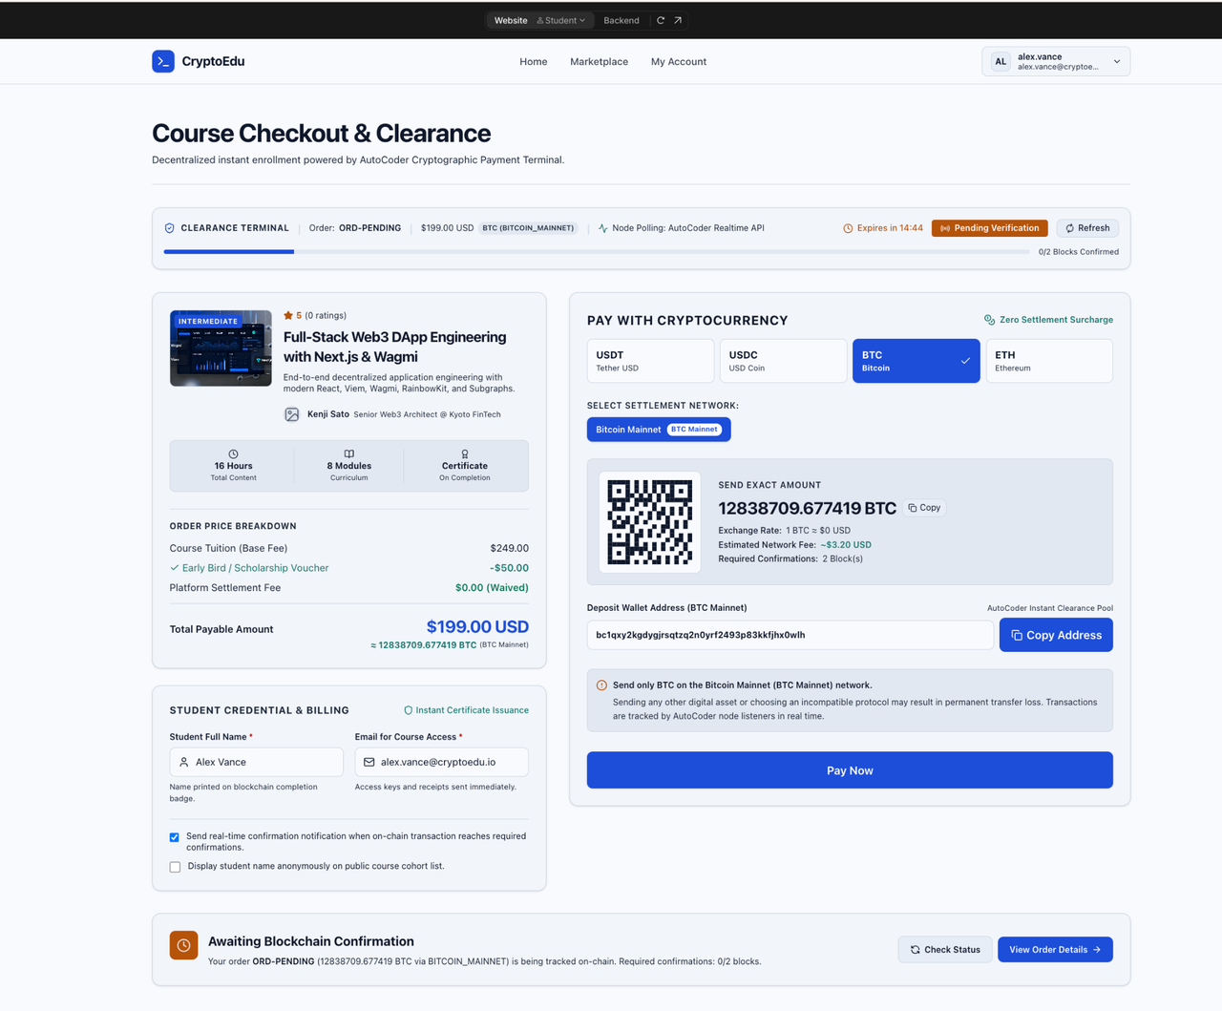The image size is (1222, 1011).
Task: Select Bitcoin Mainnet settlement network
Action: click(x=659, y=430)
